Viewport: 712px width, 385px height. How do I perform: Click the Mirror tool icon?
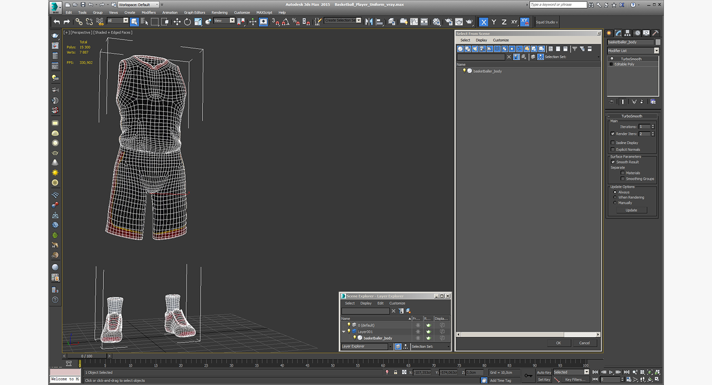[369, 22]
